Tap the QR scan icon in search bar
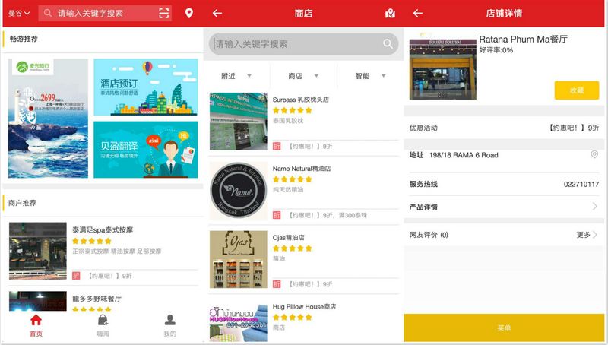 [163, 13]
